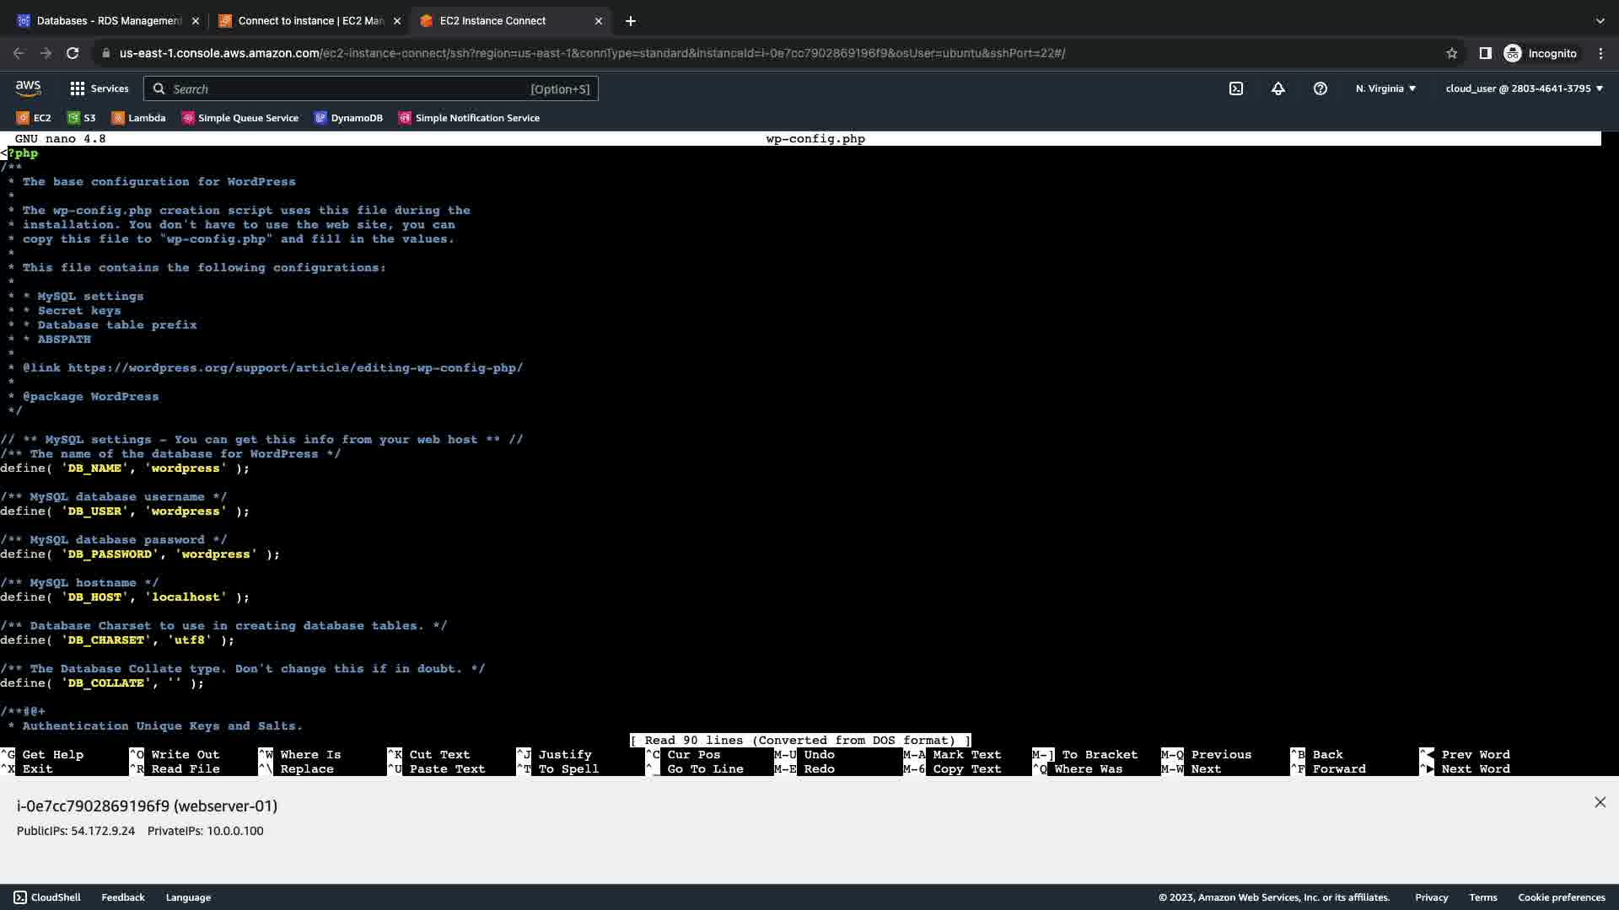Reload the browser page
This screenshot has width=1619, height=910.
[x=73, y=53]
